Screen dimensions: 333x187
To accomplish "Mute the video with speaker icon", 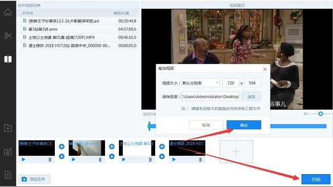I will point(306,114).
